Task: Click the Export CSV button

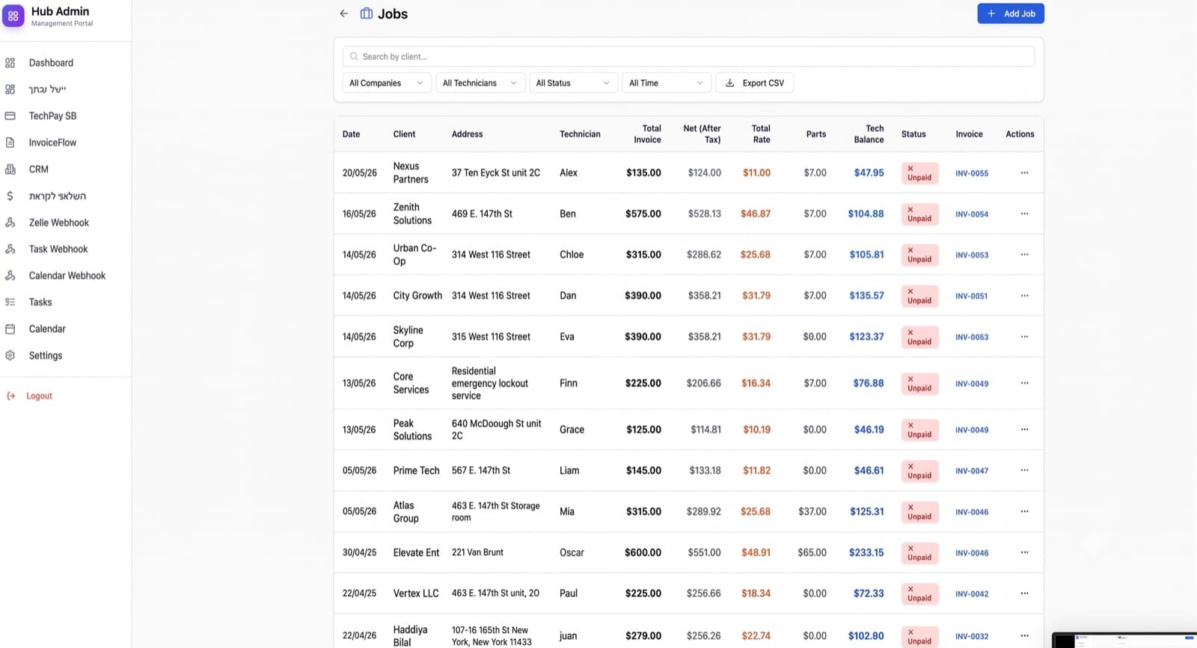Action: (x=755, y=83)
